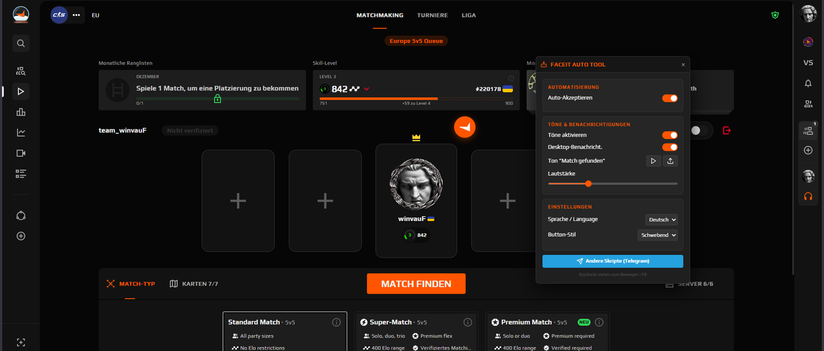Click the second empty party slot plus
The width and height of the screenshot is (824, 351).
click(x=325, y=201)
